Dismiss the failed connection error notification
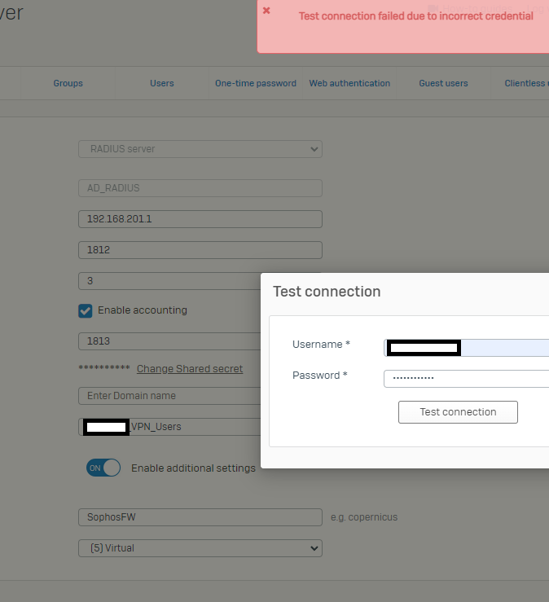The width and height of the screenshot is (549, 602). [266, 11]
